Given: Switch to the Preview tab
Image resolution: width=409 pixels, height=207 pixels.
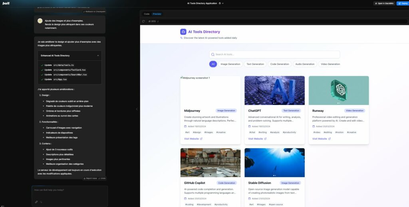Looking at the screenshot, I should (157, 14).
